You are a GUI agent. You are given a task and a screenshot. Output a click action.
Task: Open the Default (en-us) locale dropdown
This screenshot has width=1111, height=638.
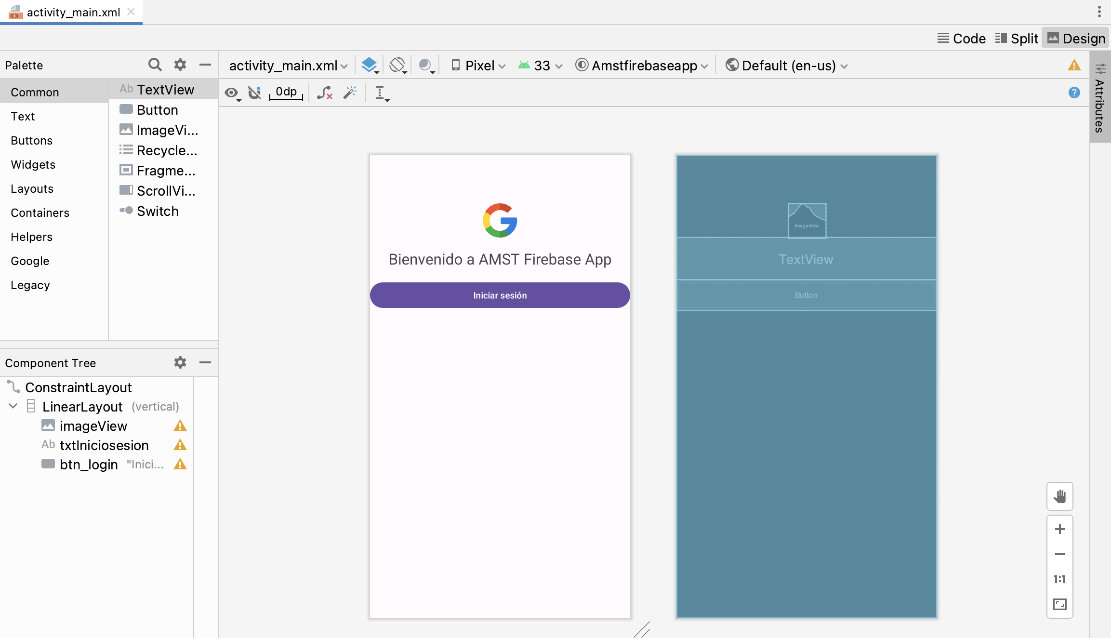point(787,66)
